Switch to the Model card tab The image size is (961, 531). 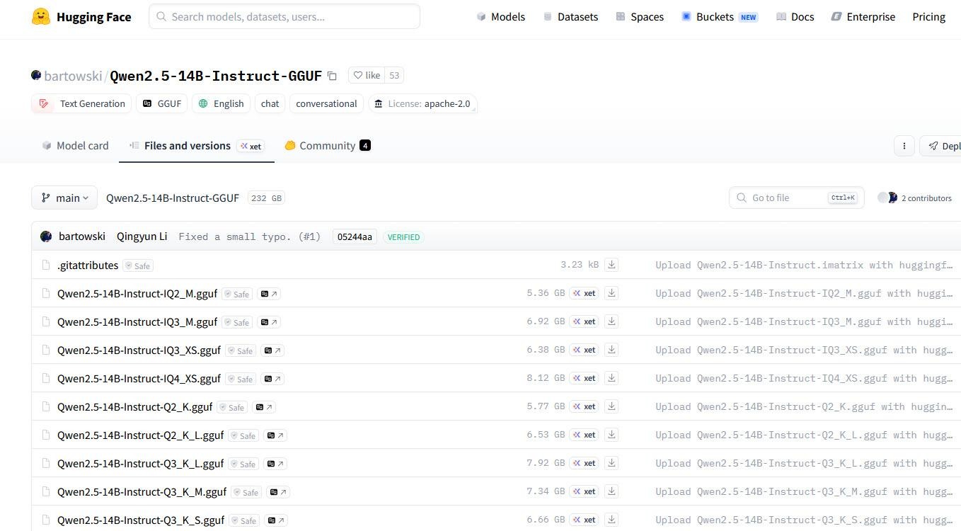(75, 146)
